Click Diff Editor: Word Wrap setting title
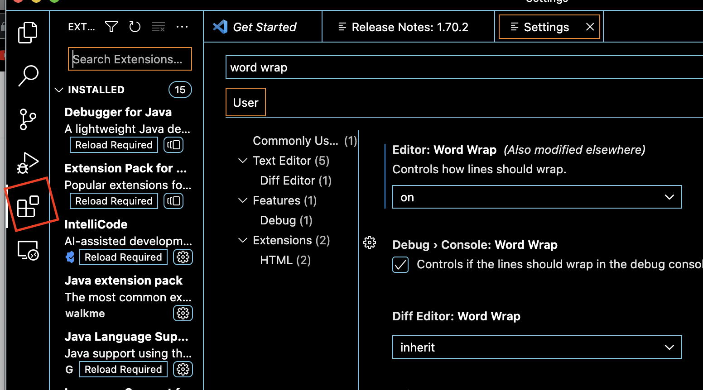 tap(456, 316)
